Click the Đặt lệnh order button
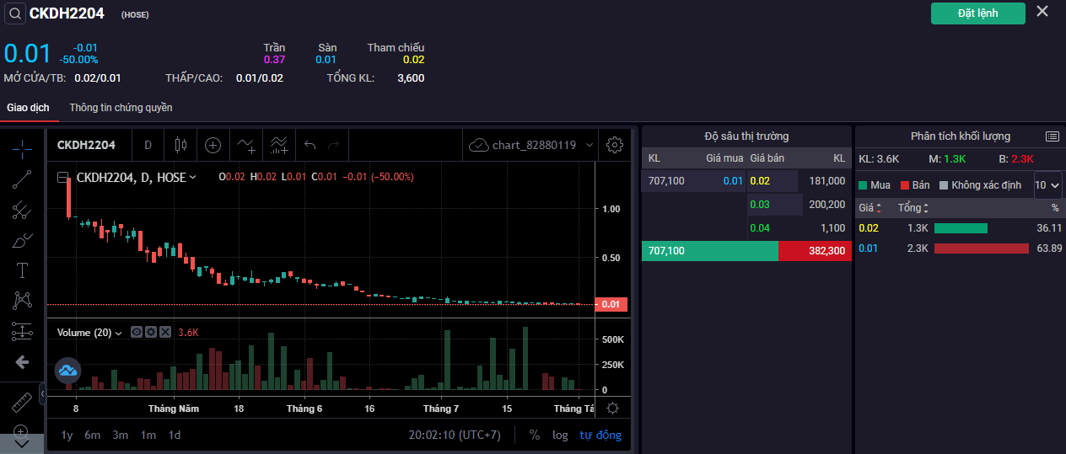 tap(978, 13)
